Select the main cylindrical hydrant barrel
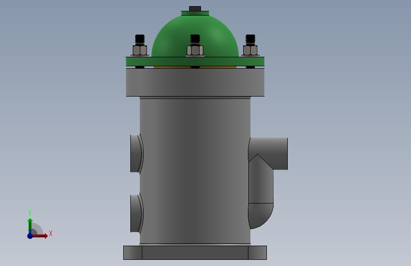Viewport: 411px width, 266px height. tap(195, 170)
